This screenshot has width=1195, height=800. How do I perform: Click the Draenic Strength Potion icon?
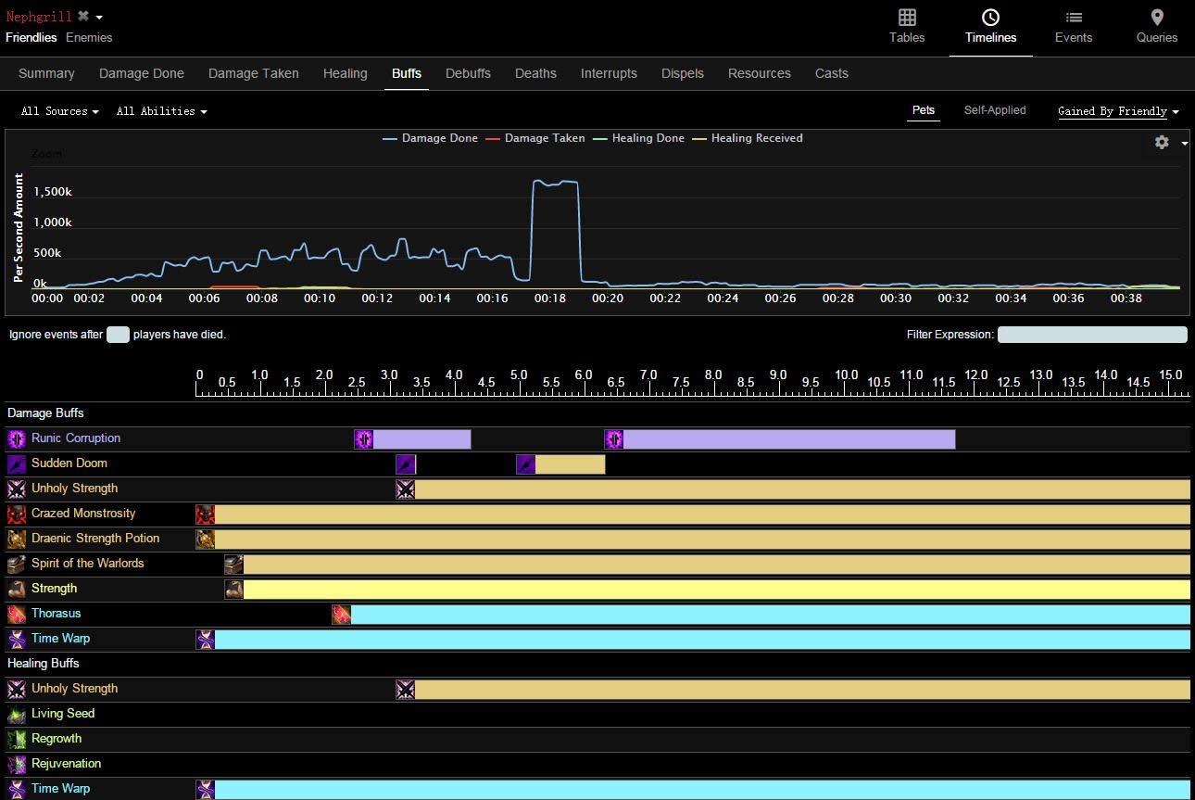(x=17, y=539)
